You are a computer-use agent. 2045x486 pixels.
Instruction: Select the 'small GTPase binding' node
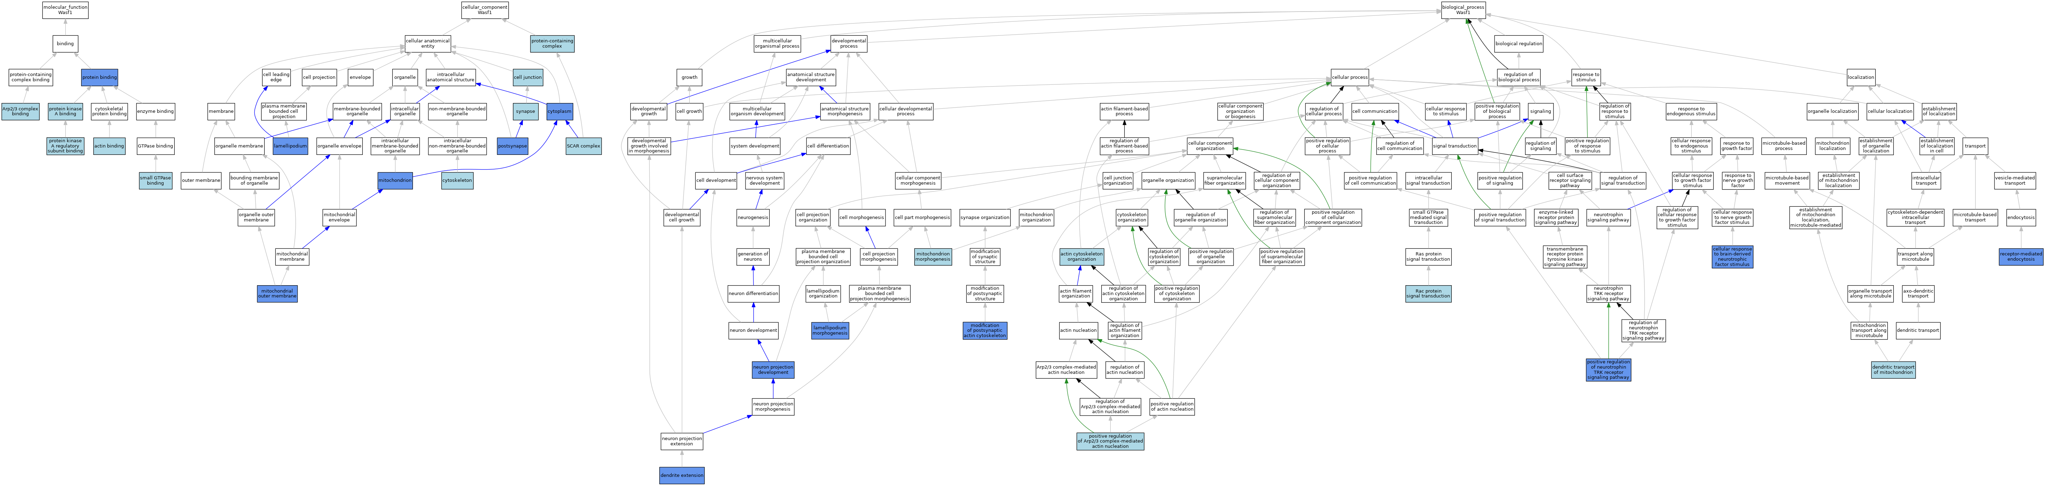(x=156, y=181)
